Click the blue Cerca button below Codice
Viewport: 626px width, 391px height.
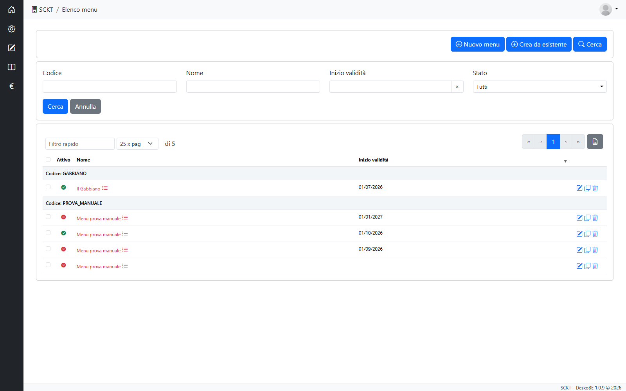pos(55,106)
